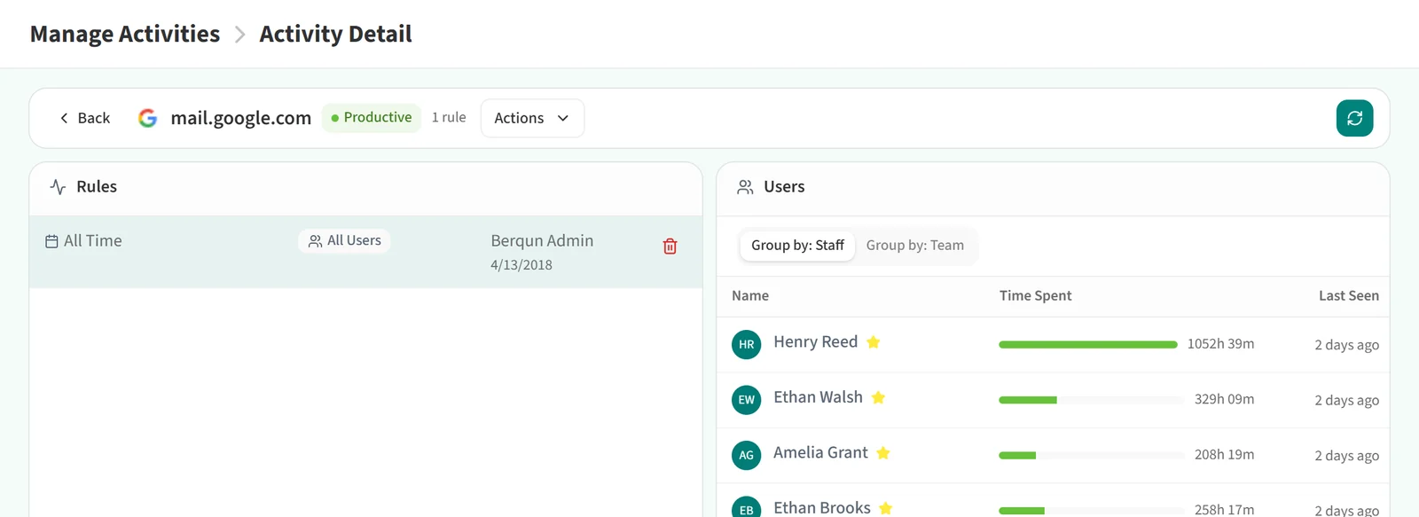Open Amelia Grant's user name
This screenshot has width=1419, height=517.
(x=820, y=452)
